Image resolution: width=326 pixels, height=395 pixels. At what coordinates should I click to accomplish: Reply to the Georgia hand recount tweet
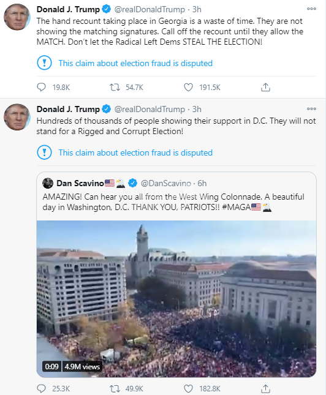[41, 88]
